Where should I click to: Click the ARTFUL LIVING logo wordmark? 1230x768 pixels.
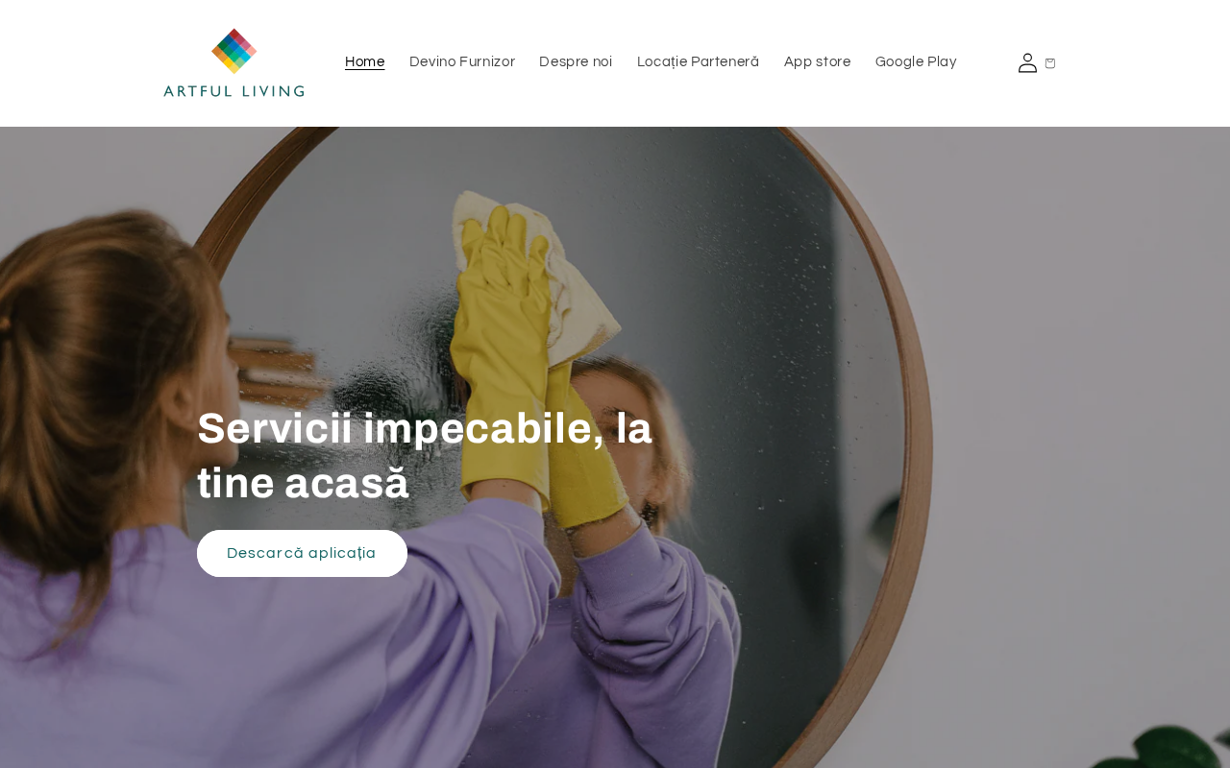[234, 91]
